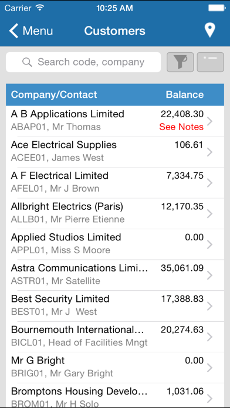Sort by Balance column header
This screenshot has width=230, height=408.
tap(185, 94)
